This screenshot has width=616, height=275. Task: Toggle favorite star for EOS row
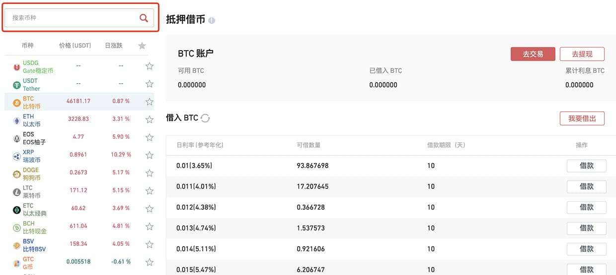(x=150, y=137)
